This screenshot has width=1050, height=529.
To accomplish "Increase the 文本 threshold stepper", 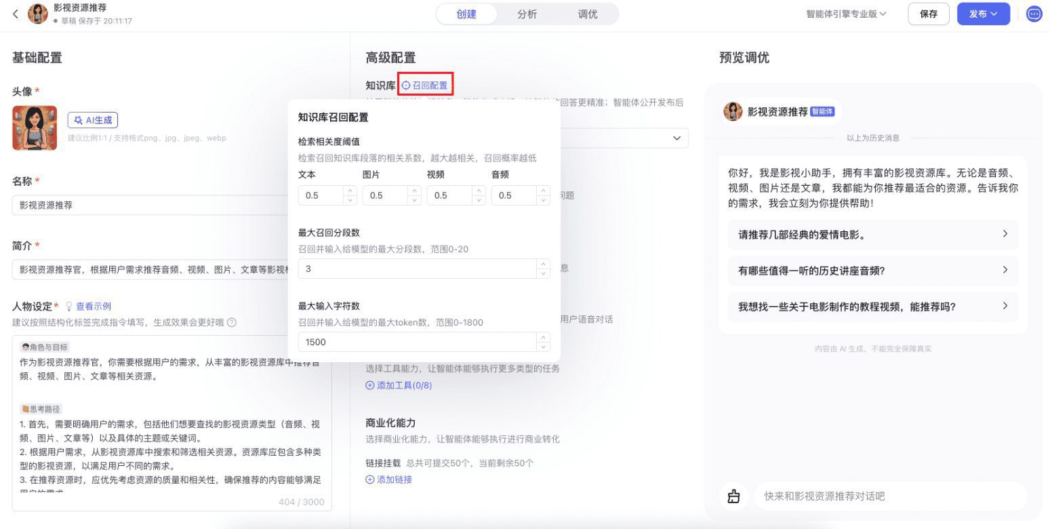I will point(350,191).
